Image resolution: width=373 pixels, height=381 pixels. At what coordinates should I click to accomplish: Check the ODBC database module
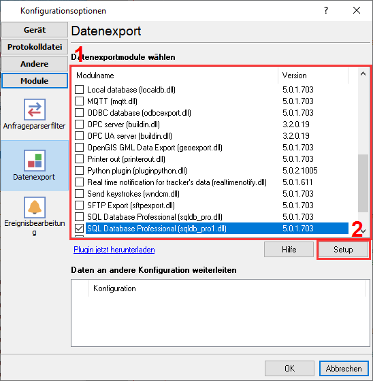click(x=79, y=113)
